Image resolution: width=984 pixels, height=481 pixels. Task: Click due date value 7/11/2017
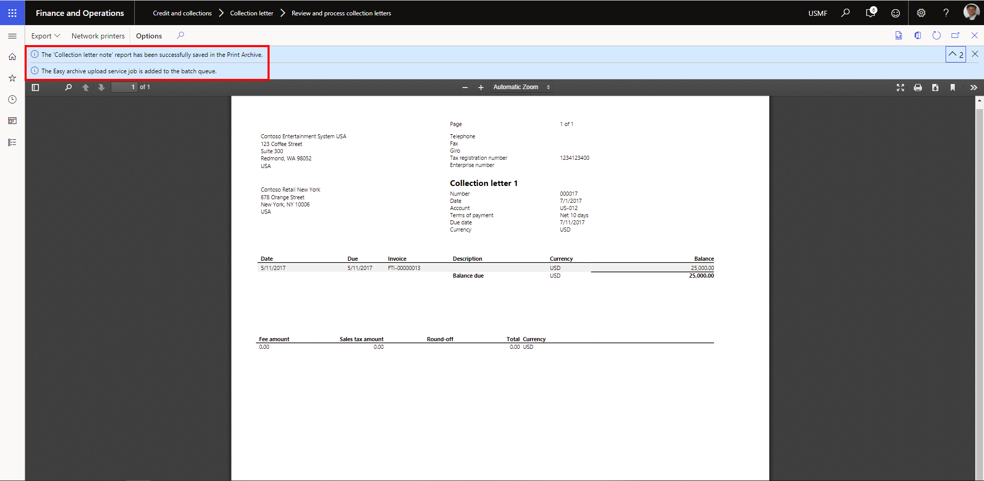click(x=572, y=222)
